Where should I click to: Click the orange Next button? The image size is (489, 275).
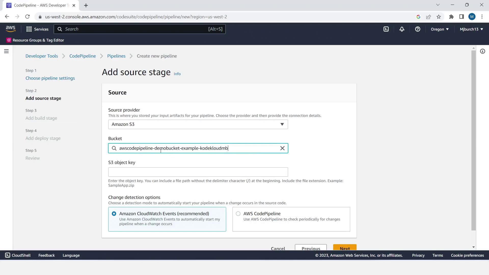345,248
